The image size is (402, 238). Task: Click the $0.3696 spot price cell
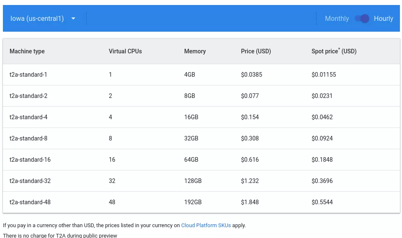tap(322, 181)
